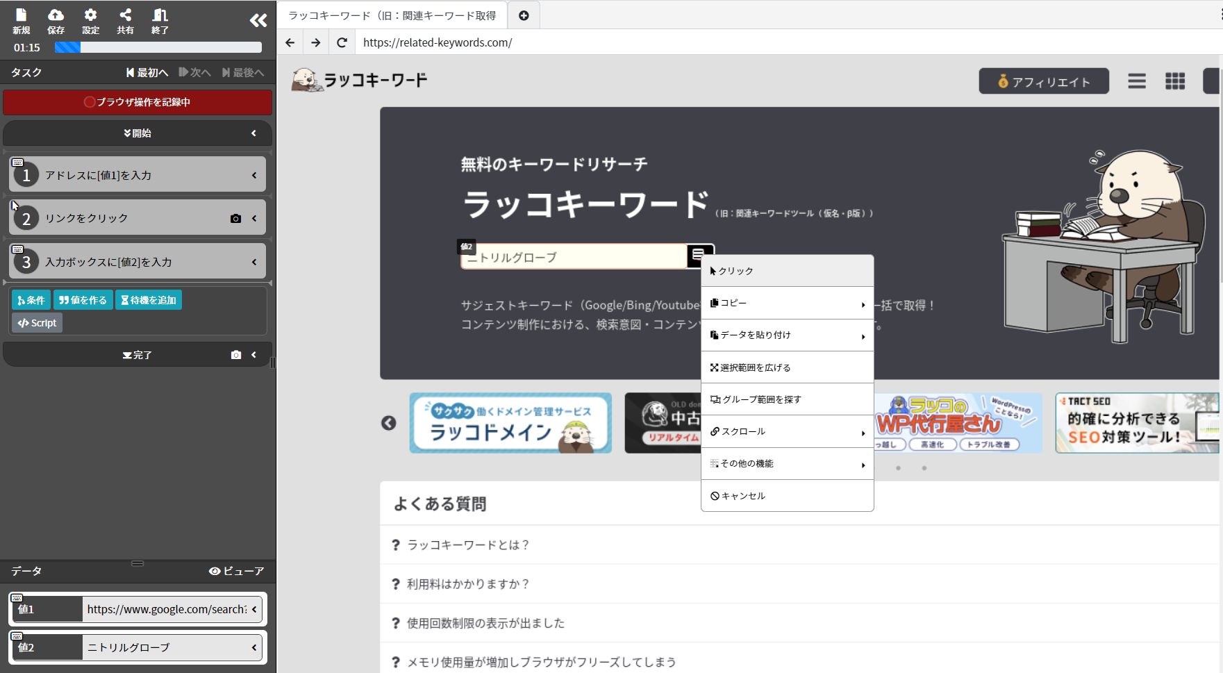Toggle the screenshot camera on step 2
Screen dimensions: 1223x673
tap(235, 217)
